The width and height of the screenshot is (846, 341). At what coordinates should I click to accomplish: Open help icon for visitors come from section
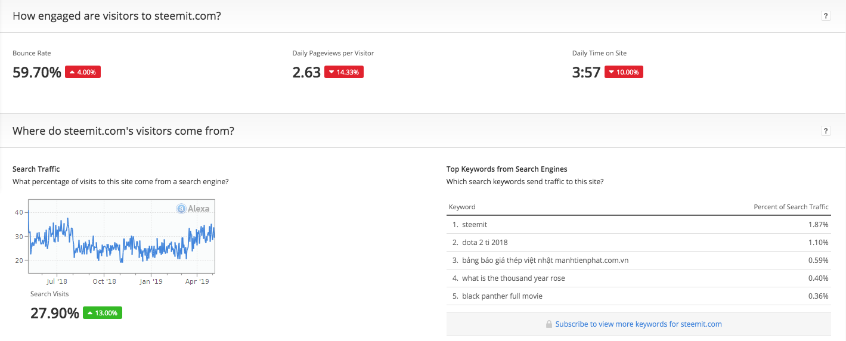826,131
